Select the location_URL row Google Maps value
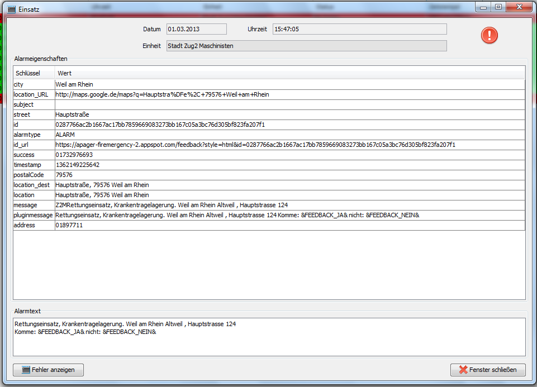The width and height of the screenshot is (537, 387). [x=162, y=94]
